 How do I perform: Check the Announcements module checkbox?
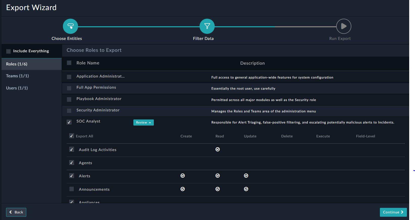[71, 189]
